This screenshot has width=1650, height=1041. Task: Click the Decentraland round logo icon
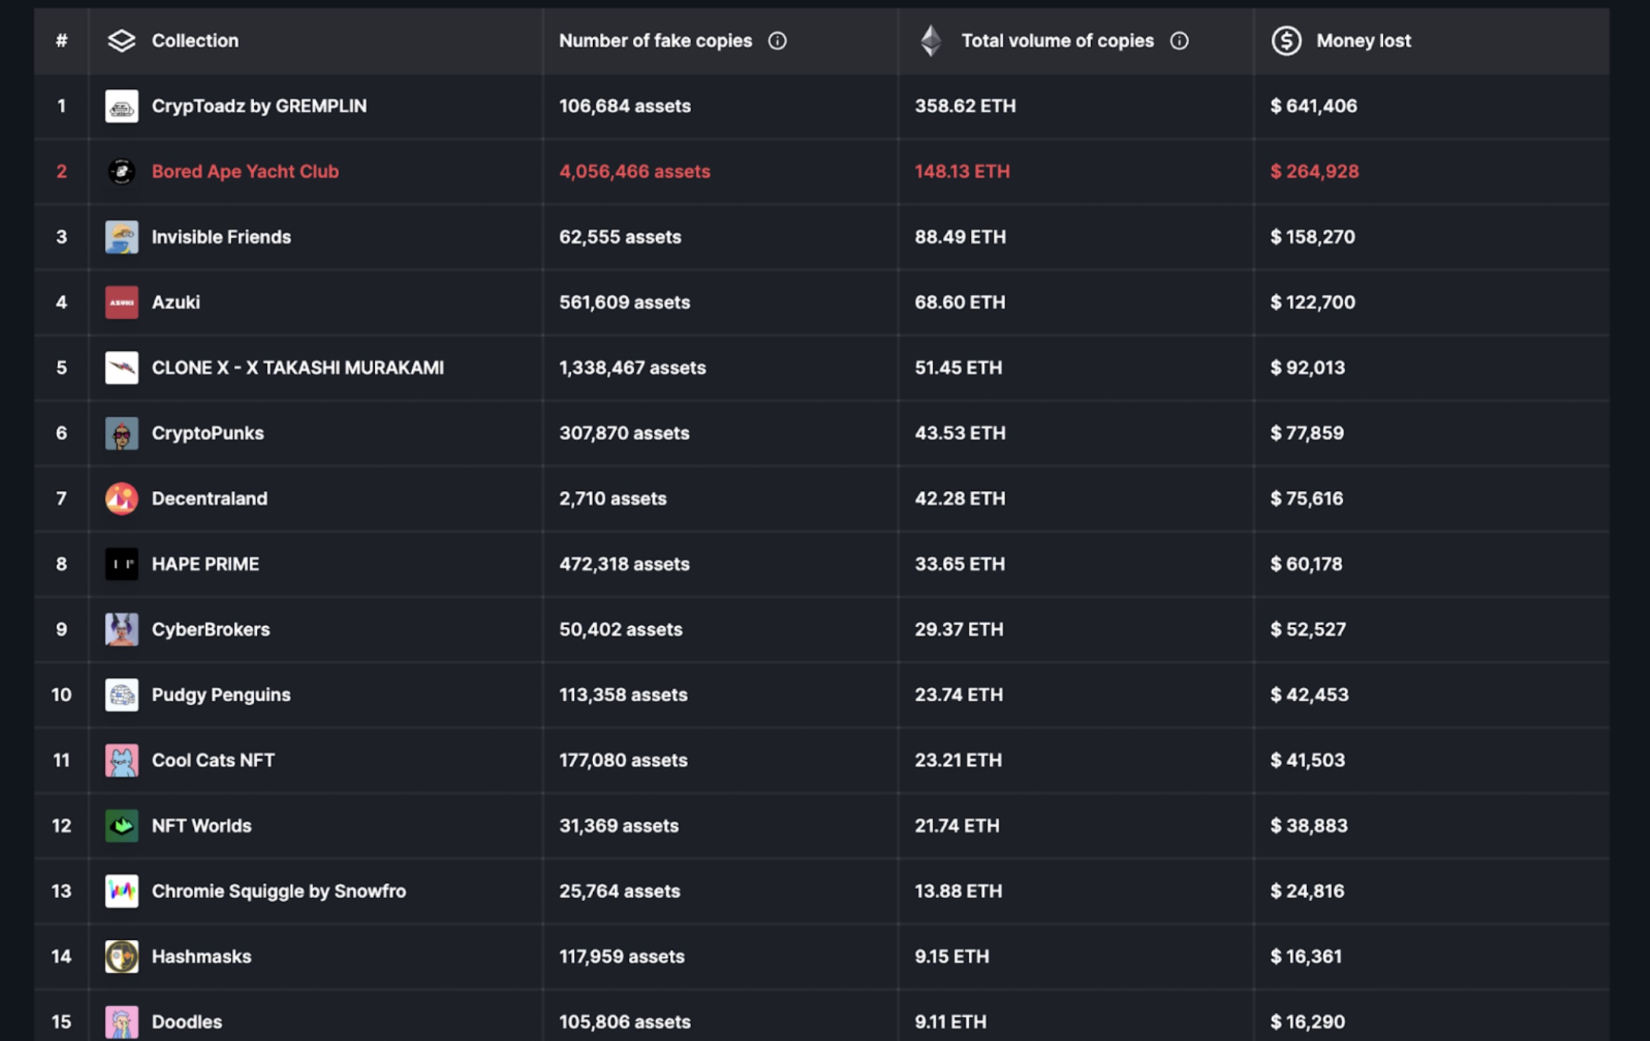(122, 498)
